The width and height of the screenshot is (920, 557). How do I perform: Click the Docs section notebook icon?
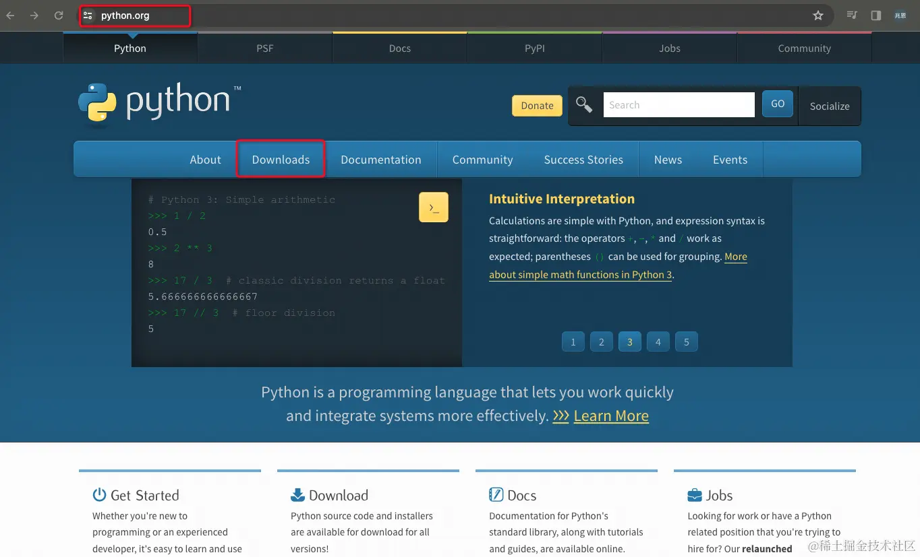[496, 495]
